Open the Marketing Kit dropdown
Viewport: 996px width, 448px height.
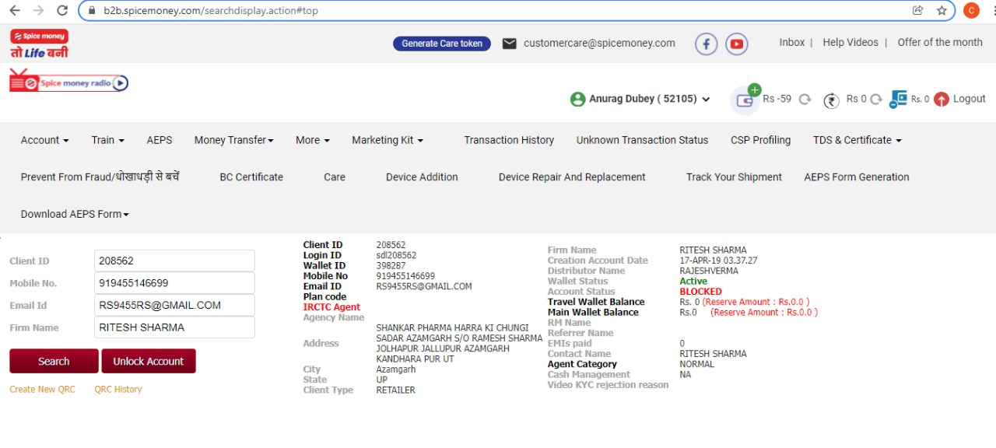point(387,140)
